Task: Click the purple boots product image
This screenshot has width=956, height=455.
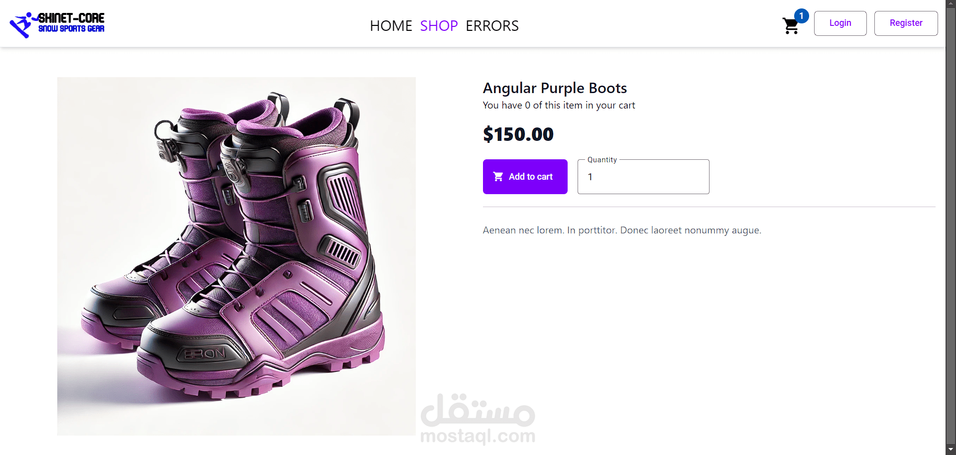Action: (237, 256)
